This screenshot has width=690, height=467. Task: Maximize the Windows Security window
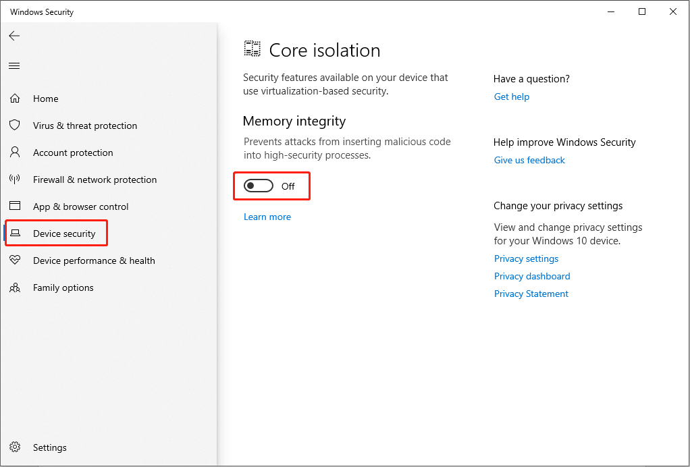[x=642, y=12]
